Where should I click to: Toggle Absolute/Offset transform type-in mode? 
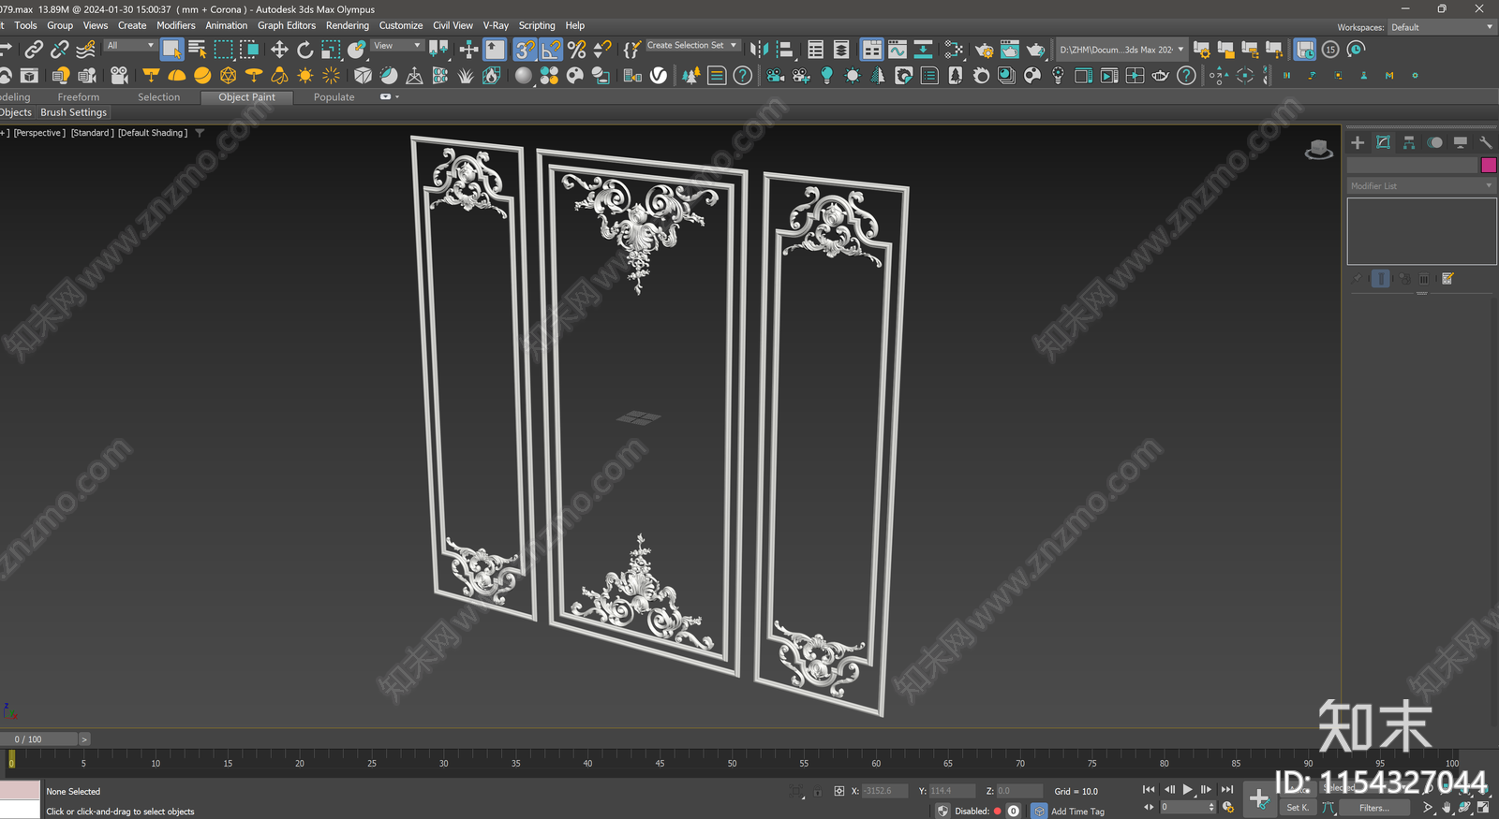tap(839, 791)
